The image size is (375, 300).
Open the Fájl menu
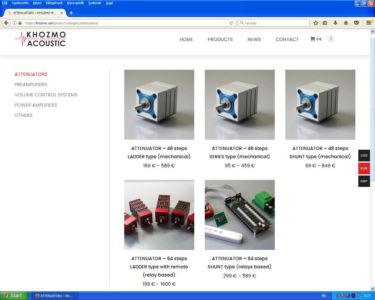[5, 3]
